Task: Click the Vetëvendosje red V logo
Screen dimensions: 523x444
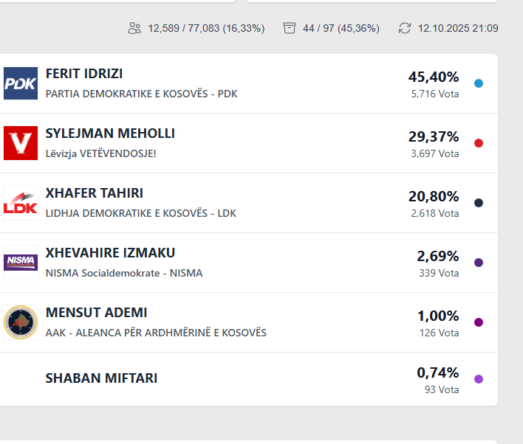Action: click(21, 143)
